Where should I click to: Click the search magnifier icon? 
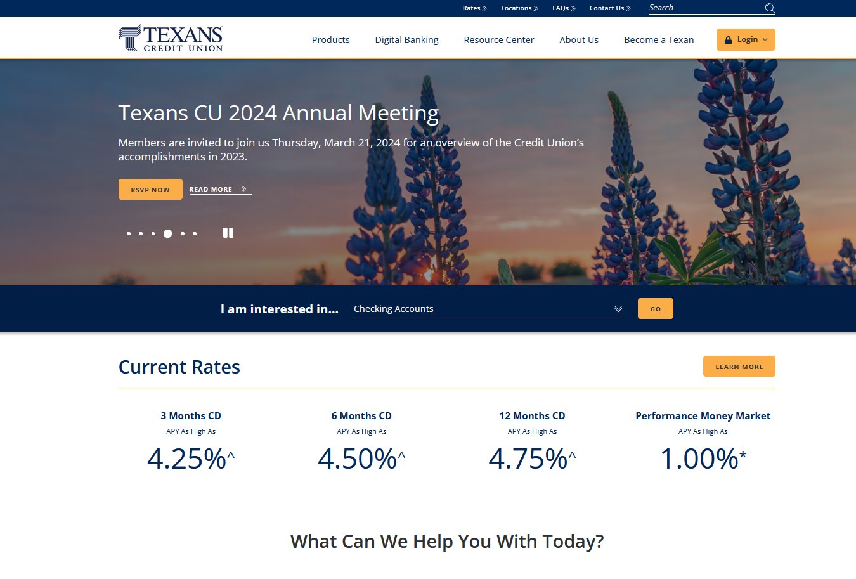pos(770,8)
